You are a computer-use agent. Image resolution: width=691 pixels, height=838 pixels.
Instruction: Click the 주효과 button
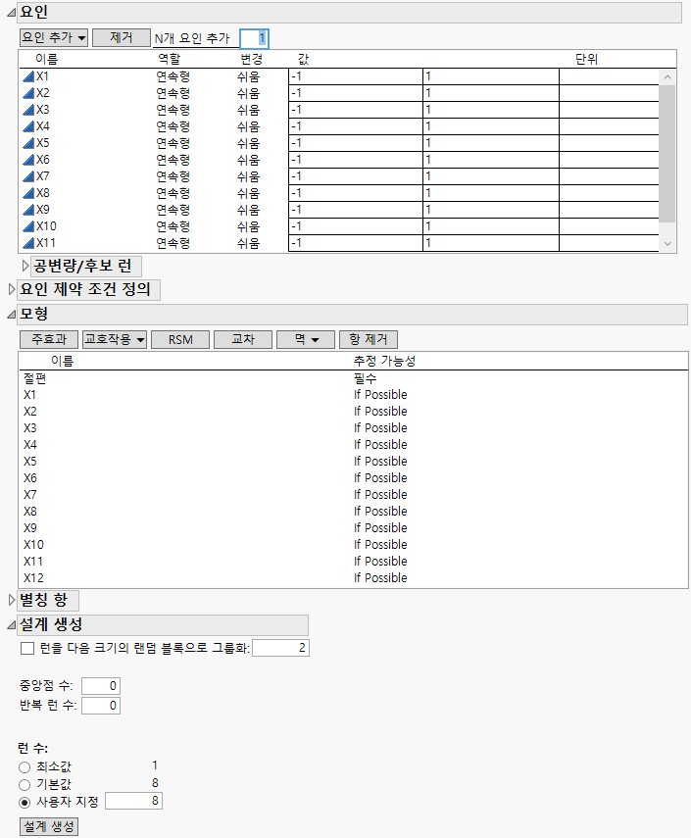tap(49, 339)
